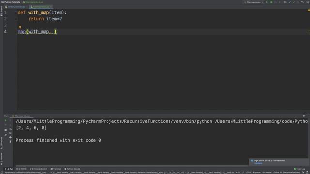Click the Update link in PyCharm notification
This screenshot has height=174, width=310.
(258, 163)
